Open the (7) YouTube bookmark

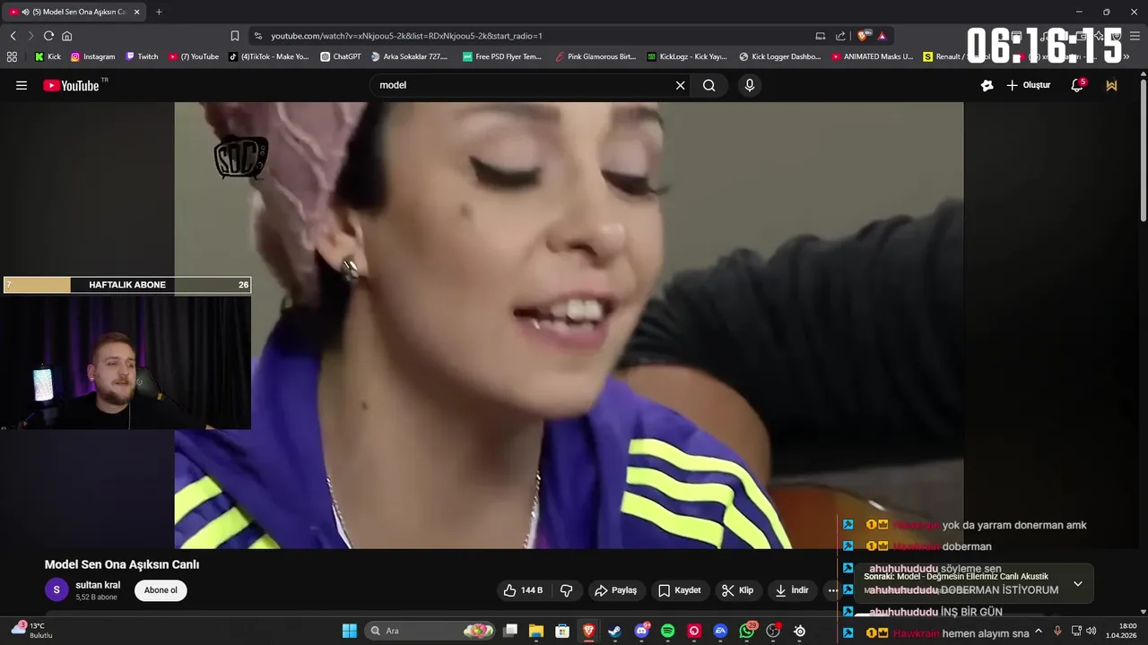pos(194,56)
